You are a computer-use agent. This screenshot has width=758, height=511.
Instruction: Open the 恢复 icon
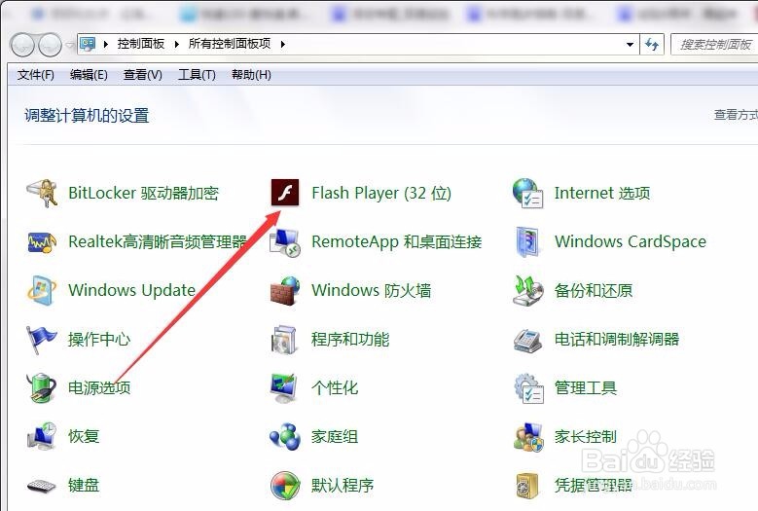tap(42, 436)
